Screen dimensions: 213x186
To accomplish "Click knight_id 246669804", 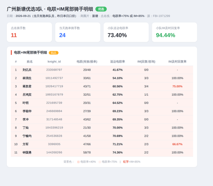I will point(54,111).
